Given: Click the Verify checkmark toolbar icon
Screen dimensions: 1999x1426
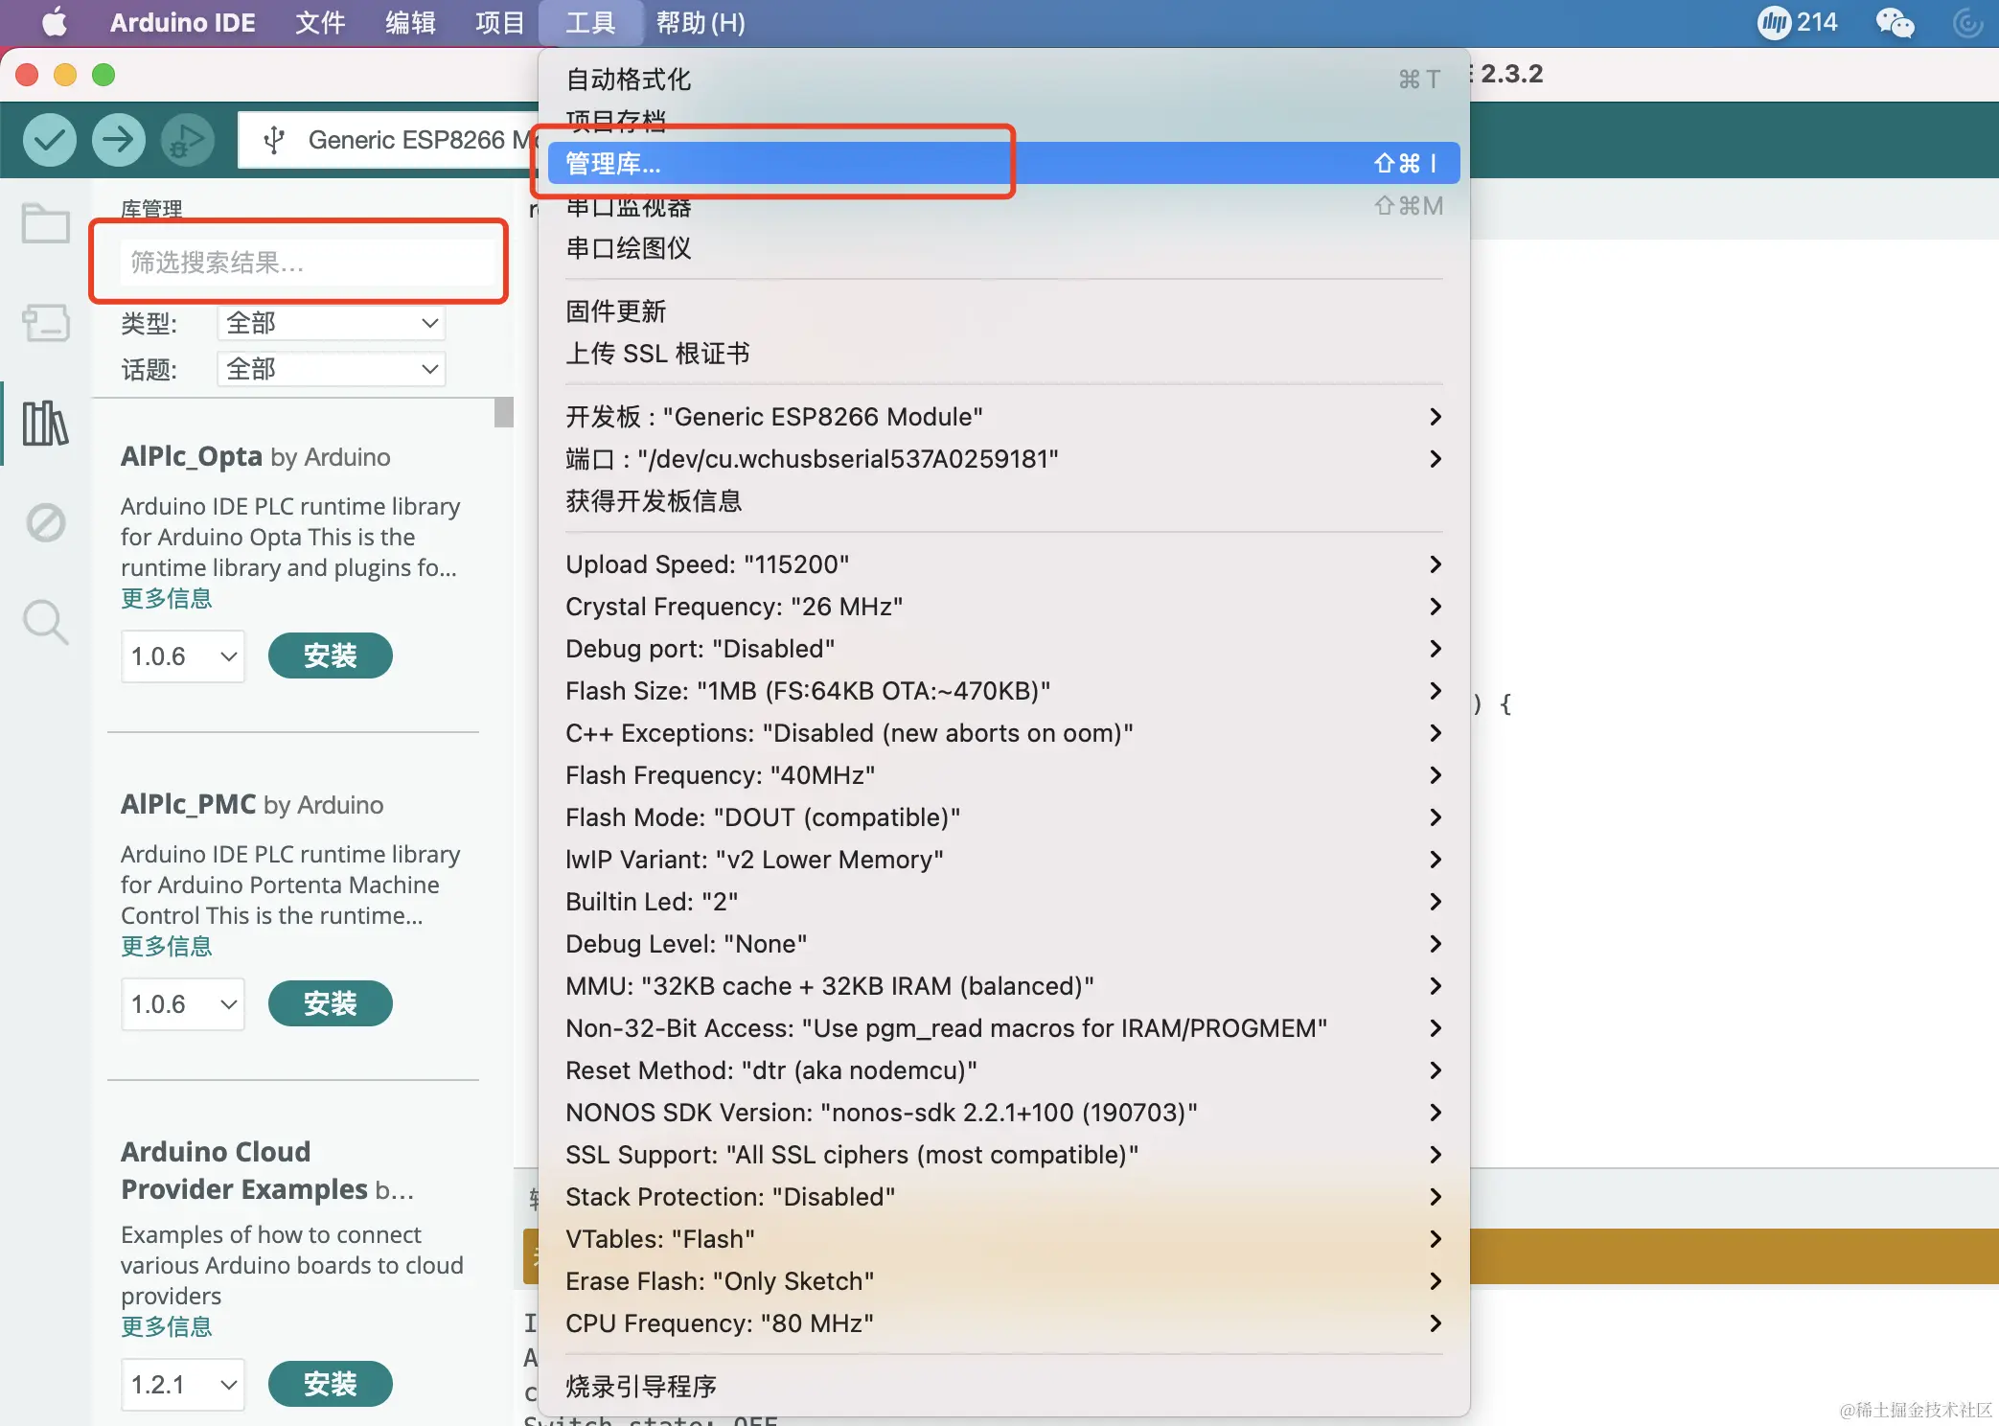Looking at the screenshot, I should (x=50, y=140).
